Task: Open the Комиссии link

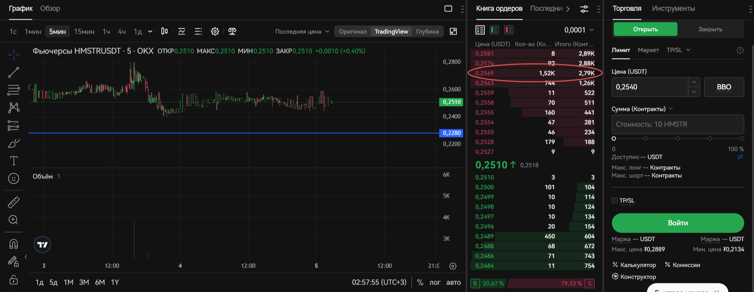Action: tap(683, 265)
